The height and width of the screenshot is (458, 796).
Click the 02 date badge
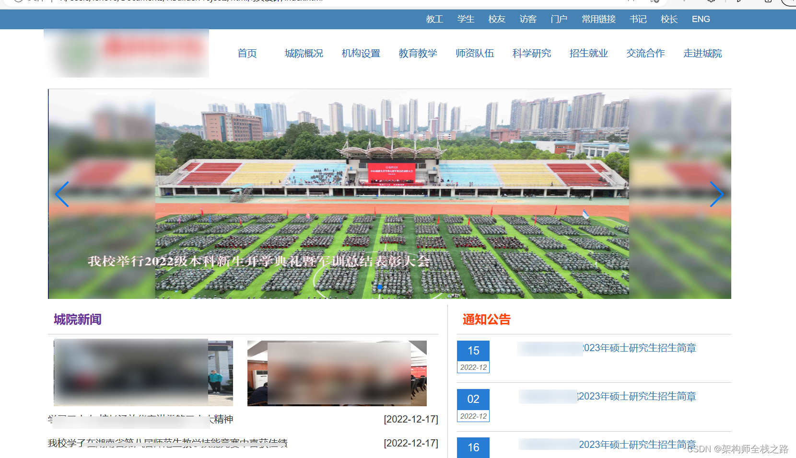pyautogui.click(x=473, y=399)
